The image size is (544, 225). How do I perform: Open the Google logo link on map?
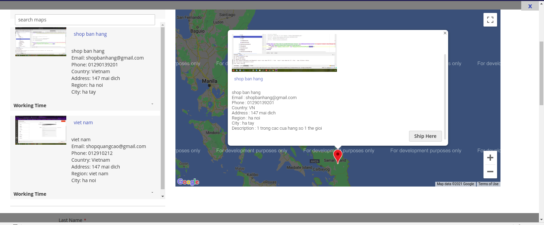tap(188, 182)
